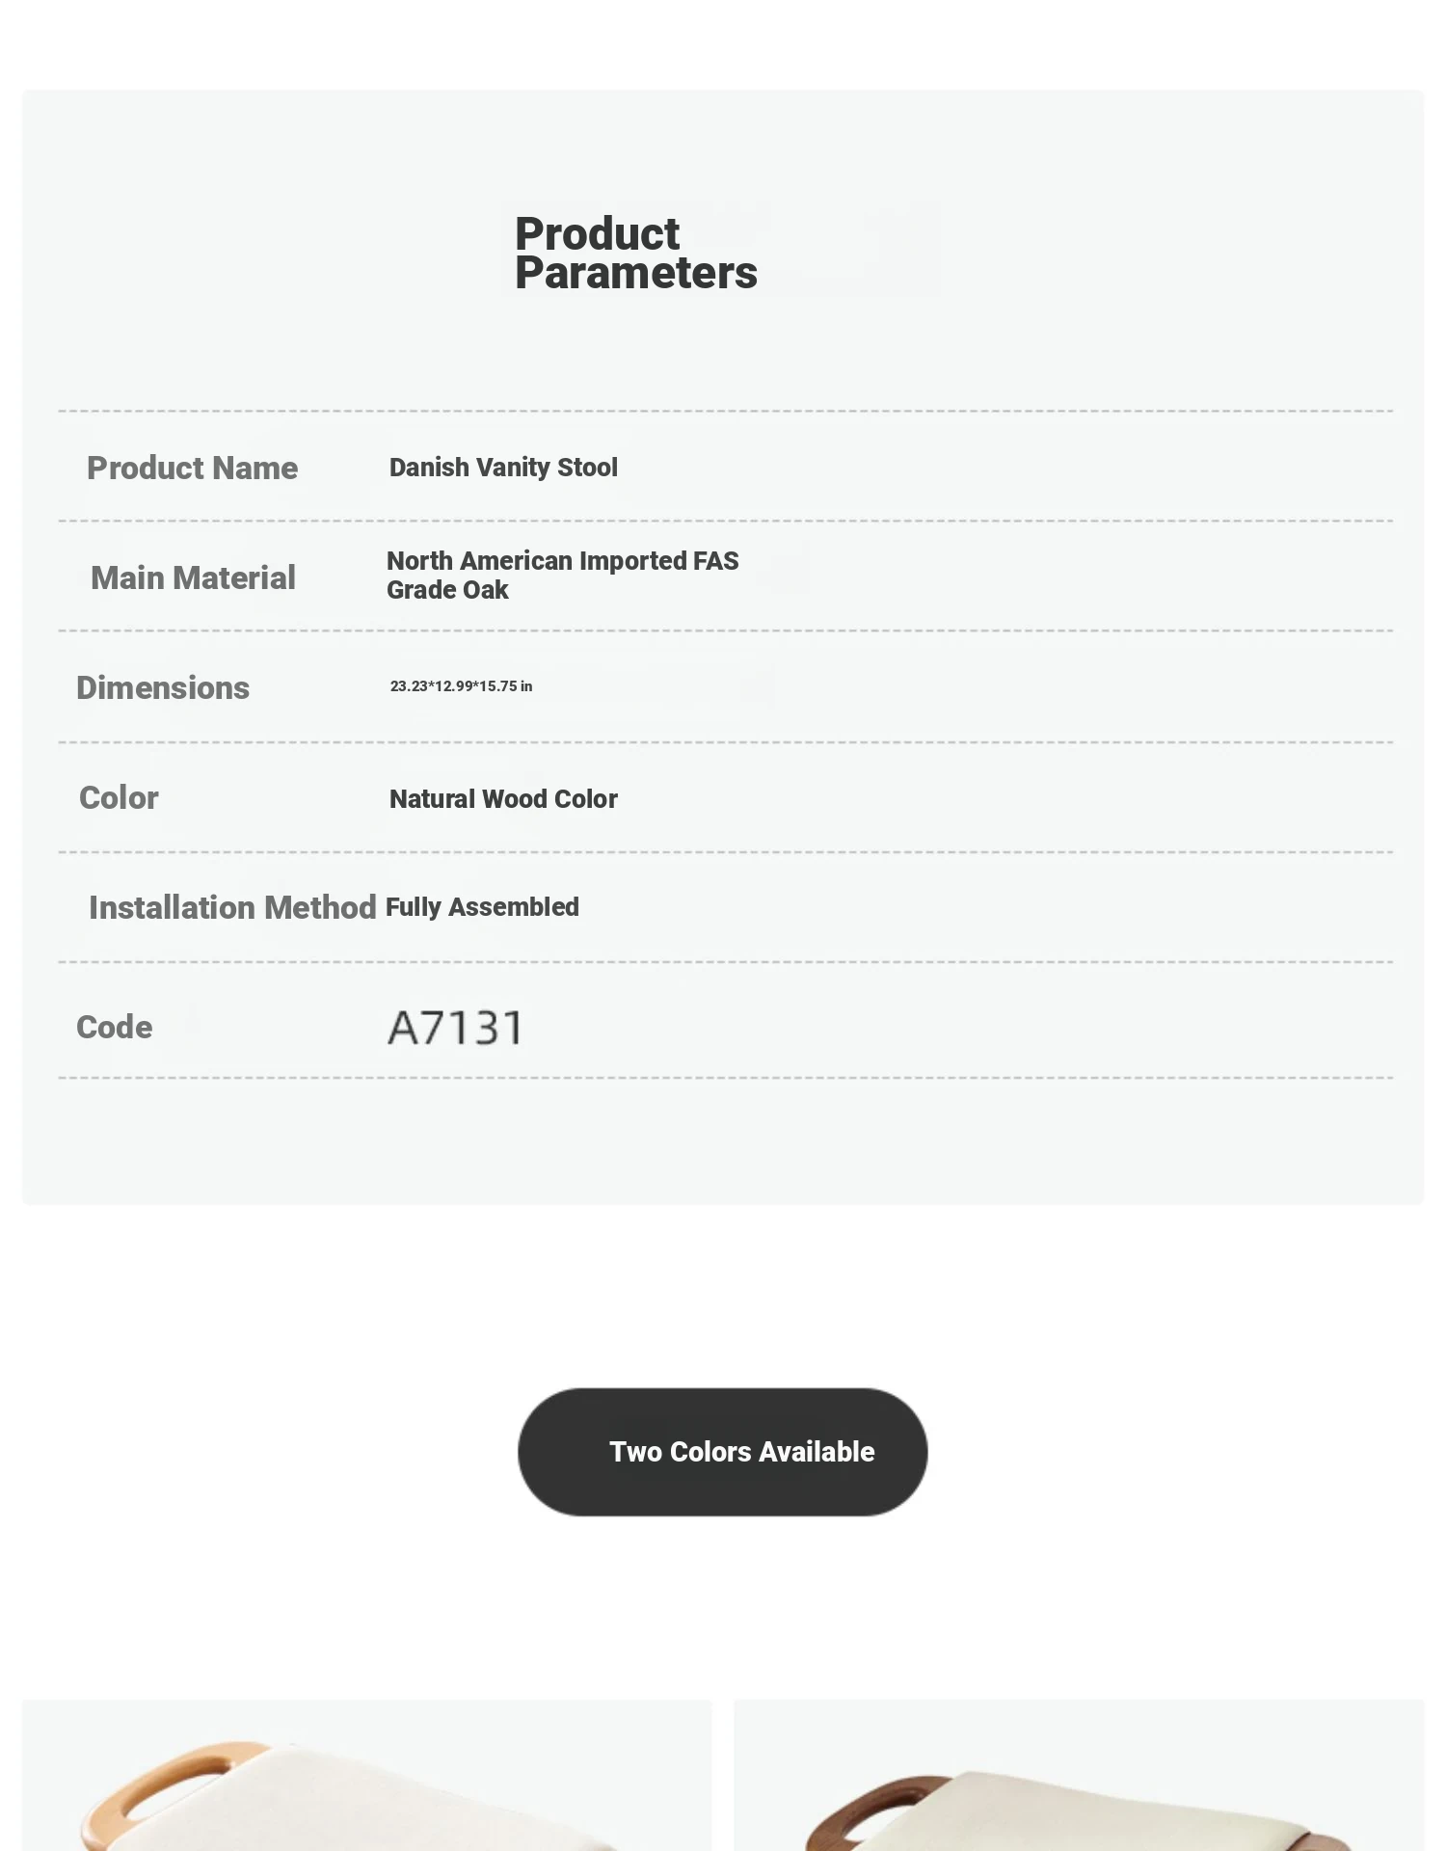Click the Fully Assembled value
This screenshot has height=1851, width=1446.
click(482, 907)
